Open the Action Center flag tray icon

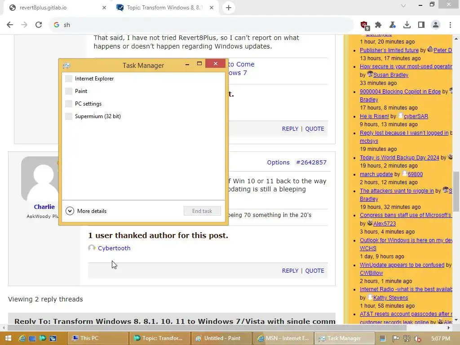click(x=395, y=339)
